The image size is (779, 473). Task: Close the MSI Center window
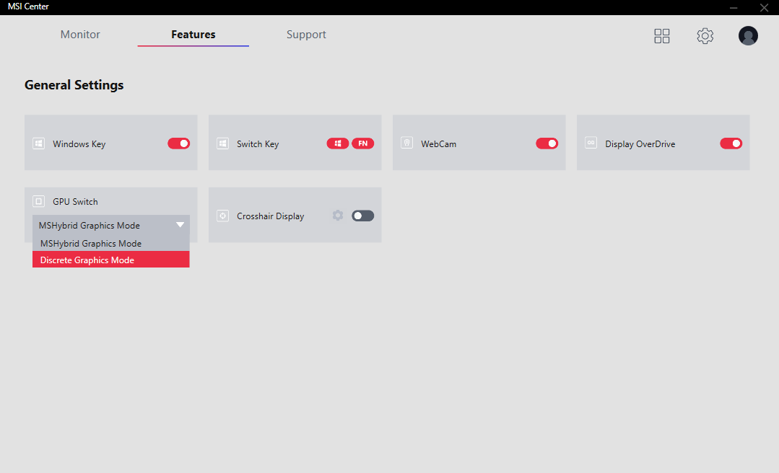[x=764, y=7]
